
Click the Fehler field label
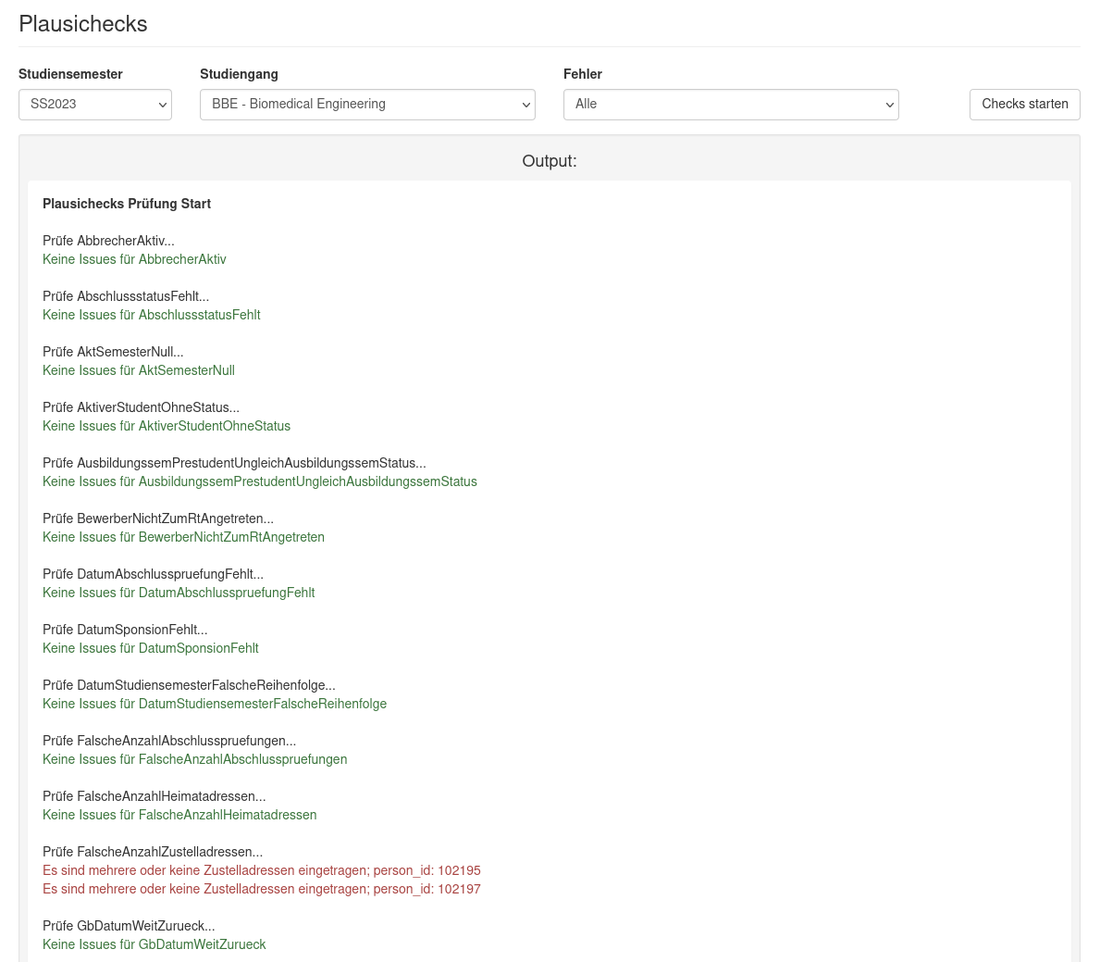point(582,74)
